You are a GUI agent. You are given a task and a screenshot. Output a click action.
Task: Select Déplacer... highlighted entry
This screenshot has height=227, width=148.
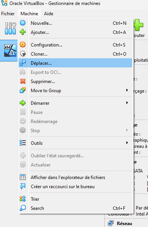pos(75,63)
